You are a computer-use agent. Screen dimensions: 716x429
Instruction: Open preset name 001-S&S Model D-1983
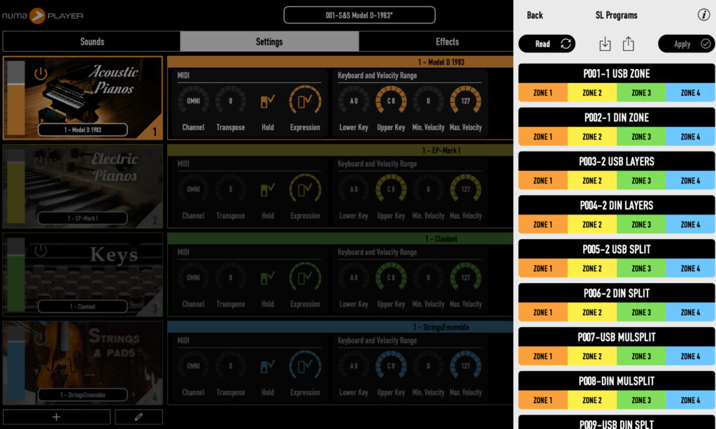pos(359,15)
